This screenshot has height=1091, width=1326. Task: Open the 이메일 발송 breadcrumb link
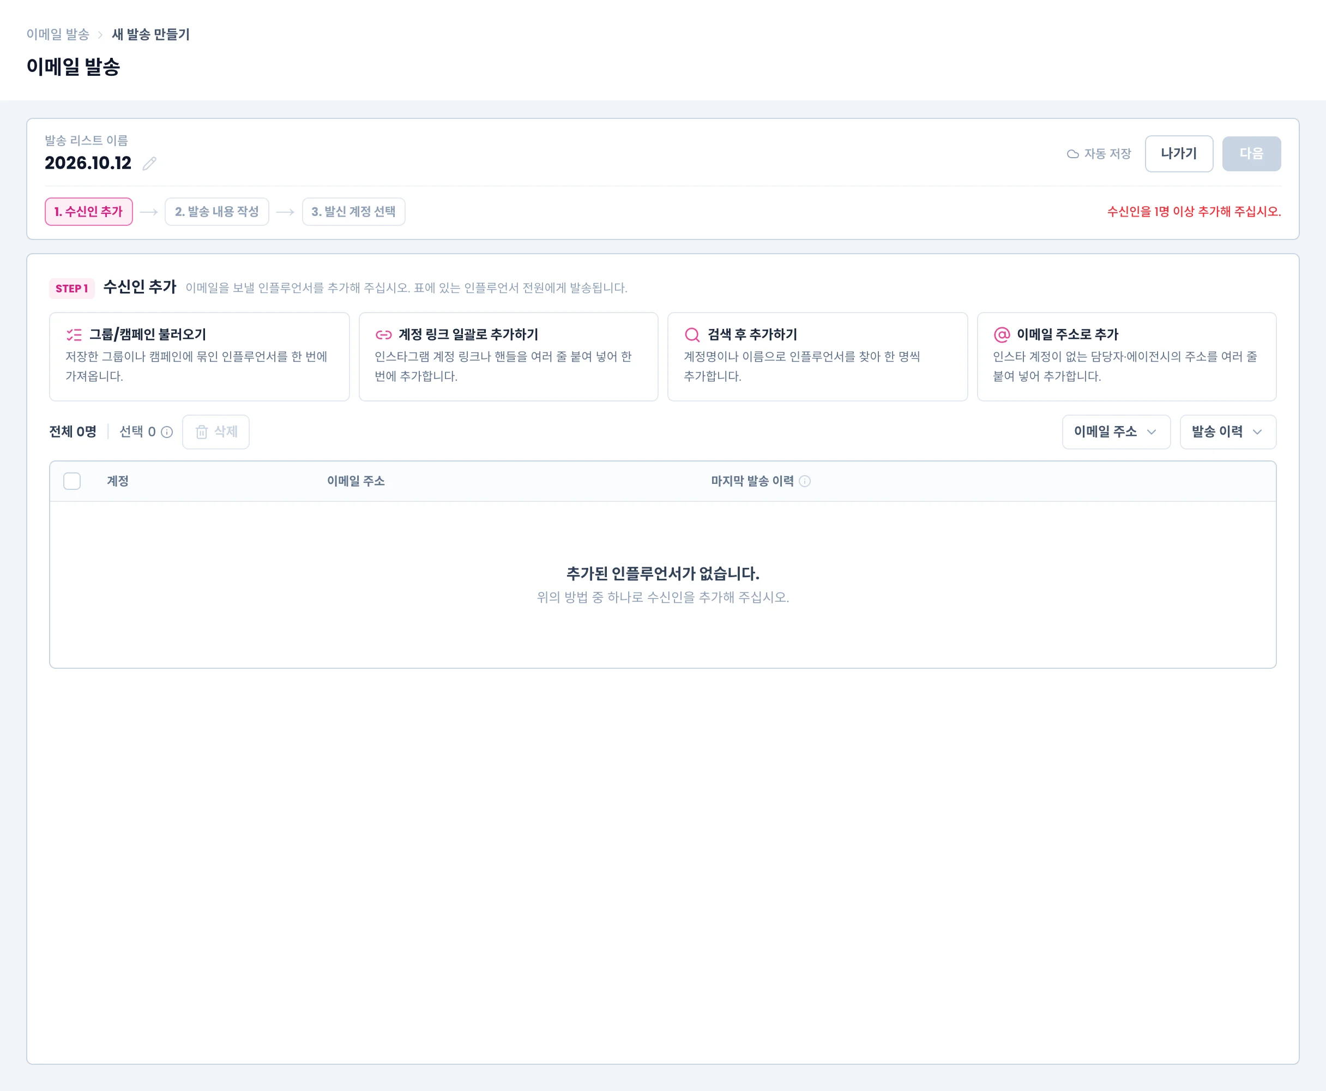coord(58,34)
